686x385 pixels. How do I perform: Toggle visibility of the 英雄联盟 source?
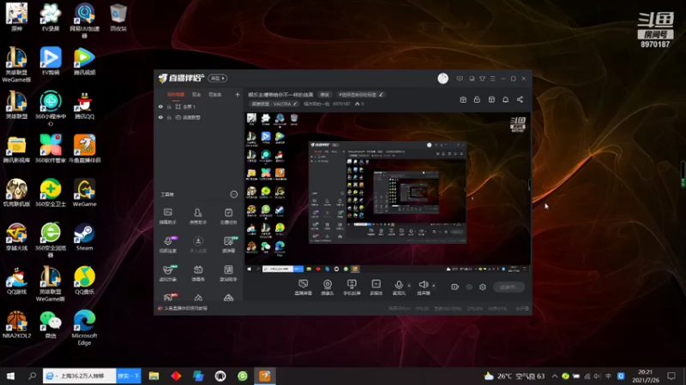tap(160, 117)
